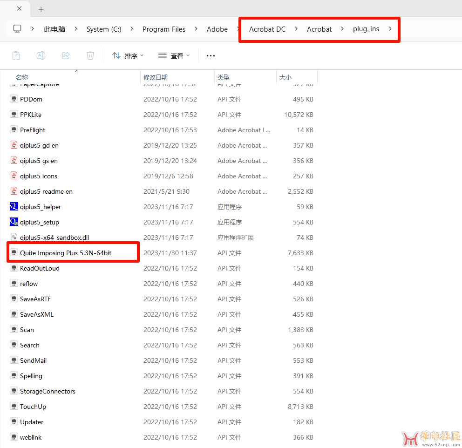The image size is (462, 448).
Task: Expand chevron after System (C:) in breadcrumb
Action: click(132, 29)
